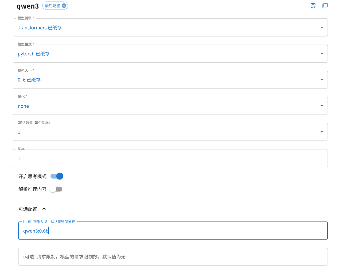This screenshot has width=342, height=274.
Task: Open the 量化 dropdown
Action: pyautogui.click(x=322, y=106)
